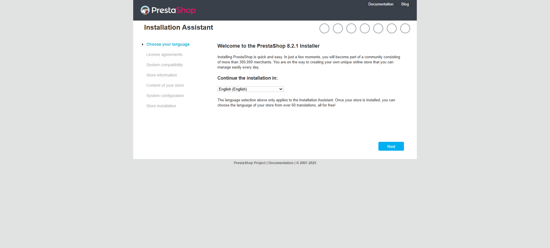
Task: Visit the PrestaShop Project footer link
Action: (250, 163)
